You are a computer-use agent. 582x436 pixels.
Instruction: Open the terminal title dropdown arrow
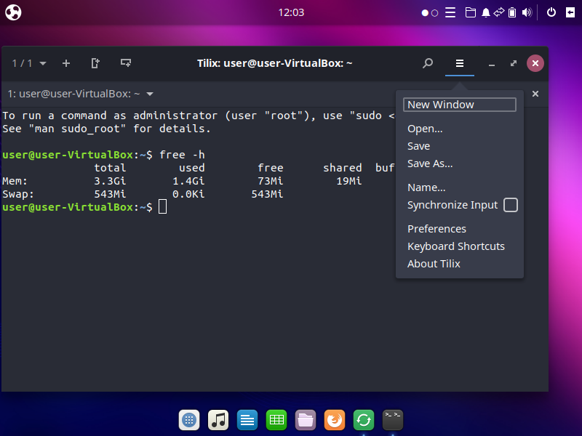tap(150, 94)
